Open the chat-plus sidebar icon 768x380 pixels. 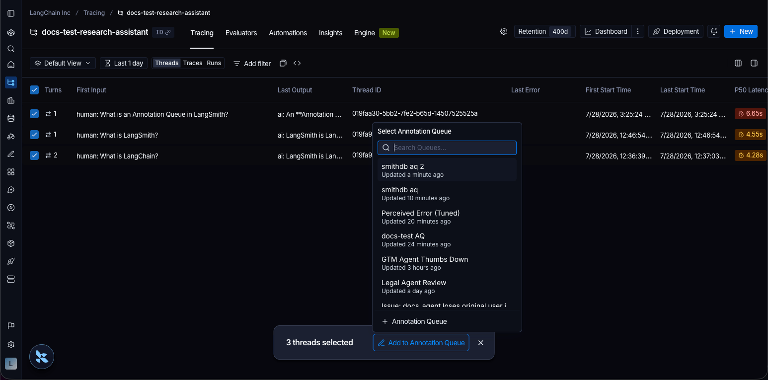(11, 190)
